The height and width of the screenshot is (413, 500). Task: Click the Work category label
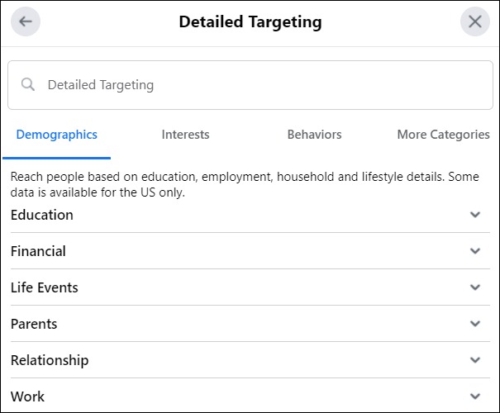pyautogui.click(x=27, y=396)
